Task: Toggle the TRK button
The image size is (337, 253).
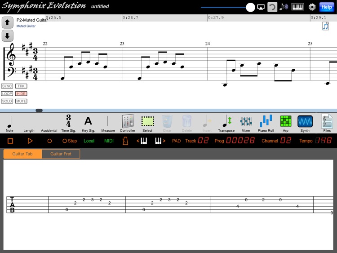Action: [21, 86]
